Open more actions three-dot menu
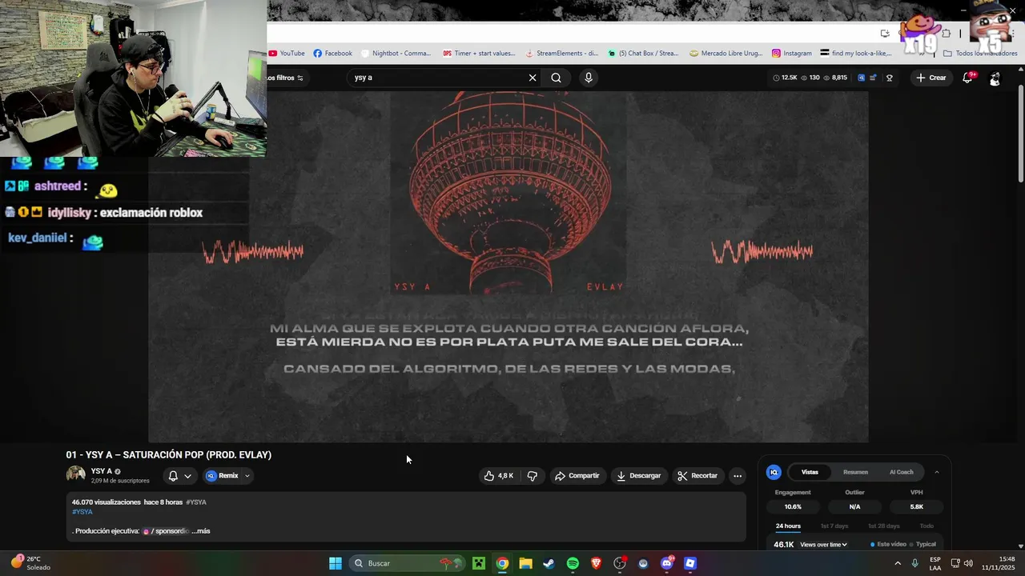 (x=738, y=476)
